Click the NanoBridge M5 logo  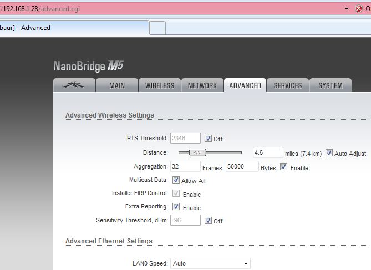[x=88, y=66]
